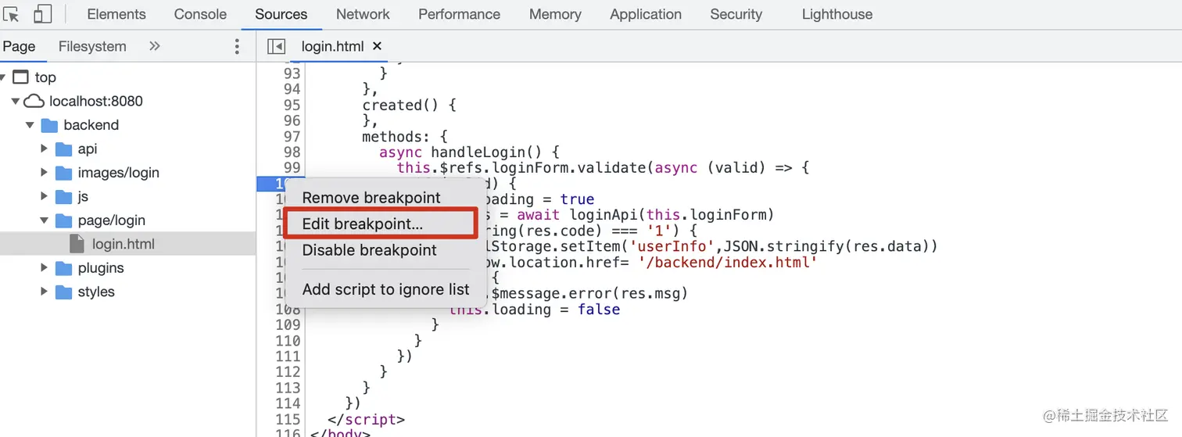Toggle breakpoint on line number 114
Screen dimensions: 1182x437
(x=288, y=403)
